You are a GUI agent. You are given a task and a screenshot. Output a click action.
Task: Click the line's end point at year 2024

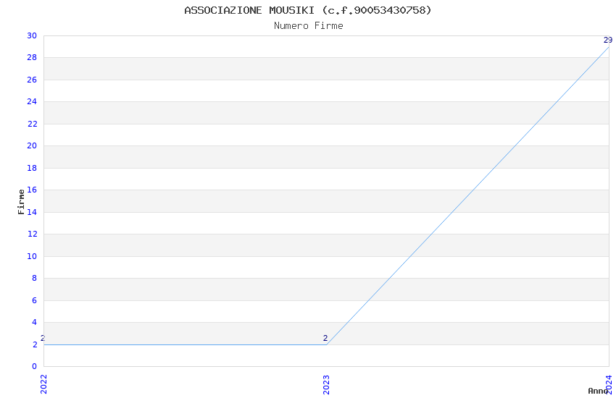[609, 47]
